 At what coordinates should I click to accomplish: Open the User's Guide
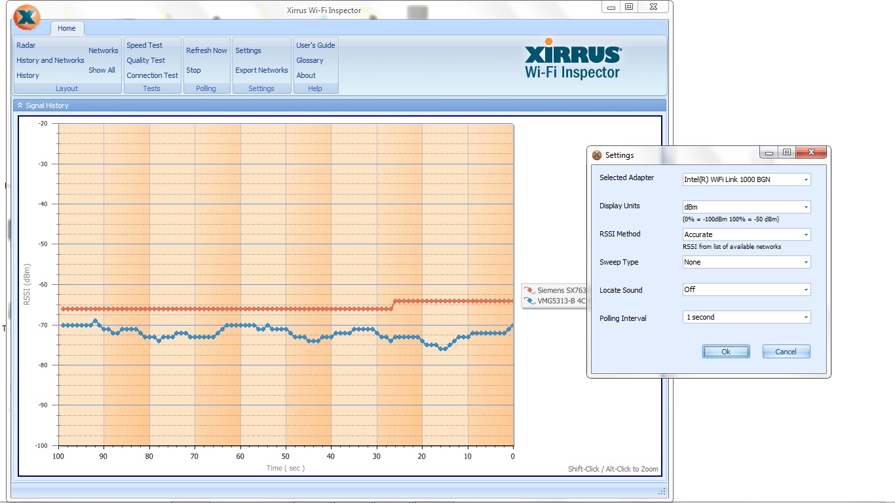point(315,45)
